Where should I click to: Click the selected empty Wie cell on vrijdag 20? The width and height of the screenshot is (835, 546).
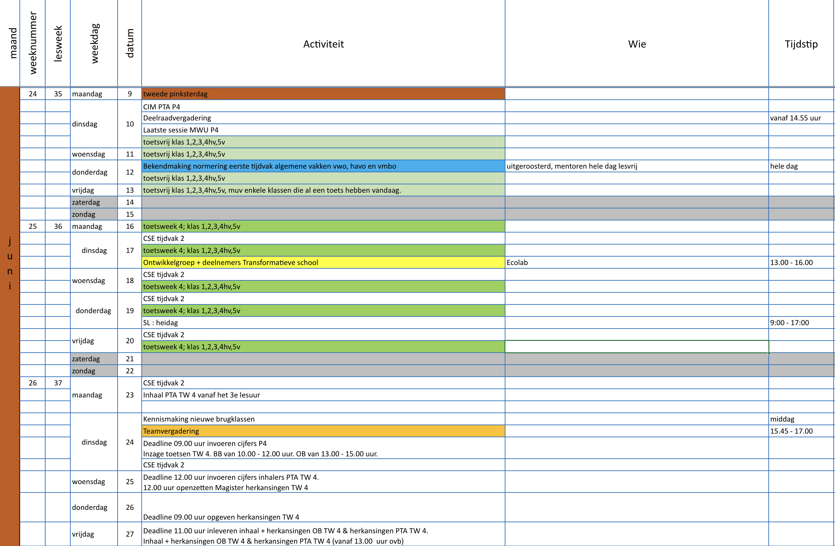(x=637, y=347)
